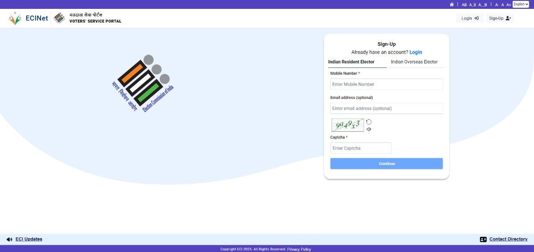Select wide letter spacing 'A__B'
Viewport: 534px width, 252px height.
[x=482, y=4]
